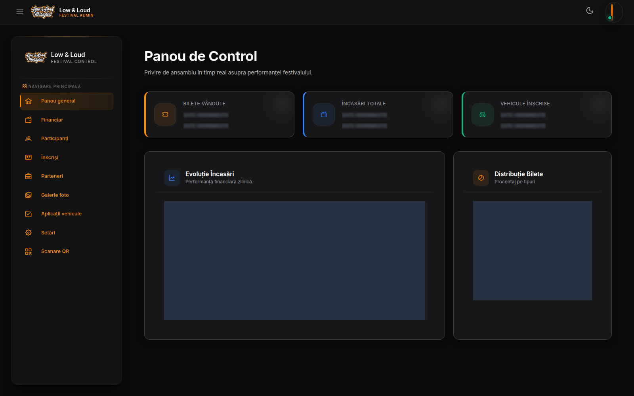
Task: Click the Low & Loud logo in header
Action: pyautogui.click(x=43, y=12)
